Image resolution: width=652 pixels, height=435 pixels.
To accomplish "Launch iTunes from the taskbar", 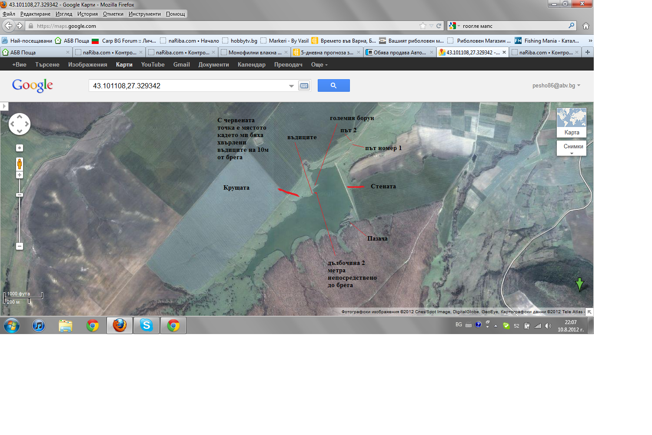I will coord(39,325).
